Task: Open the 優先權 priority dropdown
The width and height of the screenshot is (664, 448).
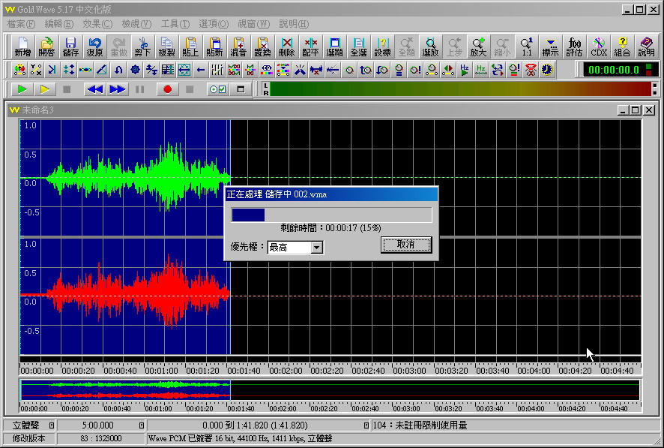Action: [317, 248]
